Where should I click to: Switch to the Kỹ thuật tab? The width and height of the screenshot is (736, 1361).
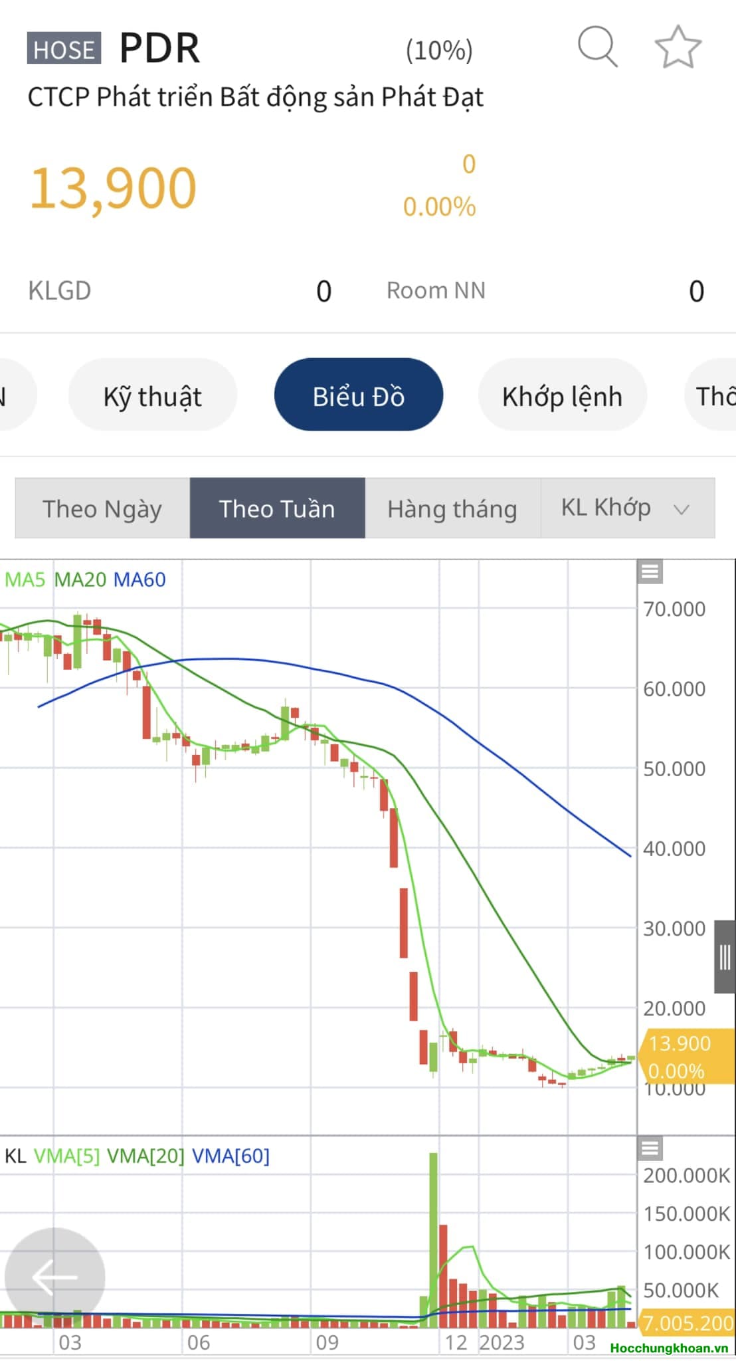pos(152,396)
